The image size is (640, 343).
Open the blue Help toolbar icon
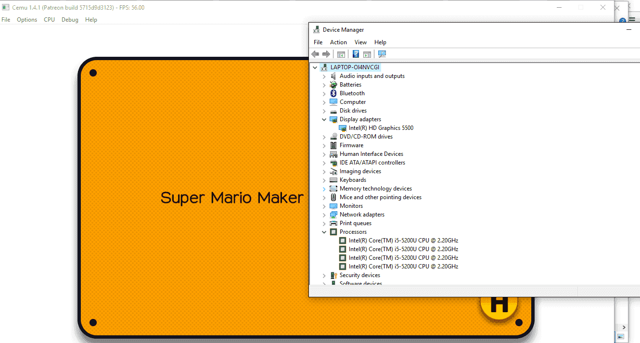coord(356,54)
